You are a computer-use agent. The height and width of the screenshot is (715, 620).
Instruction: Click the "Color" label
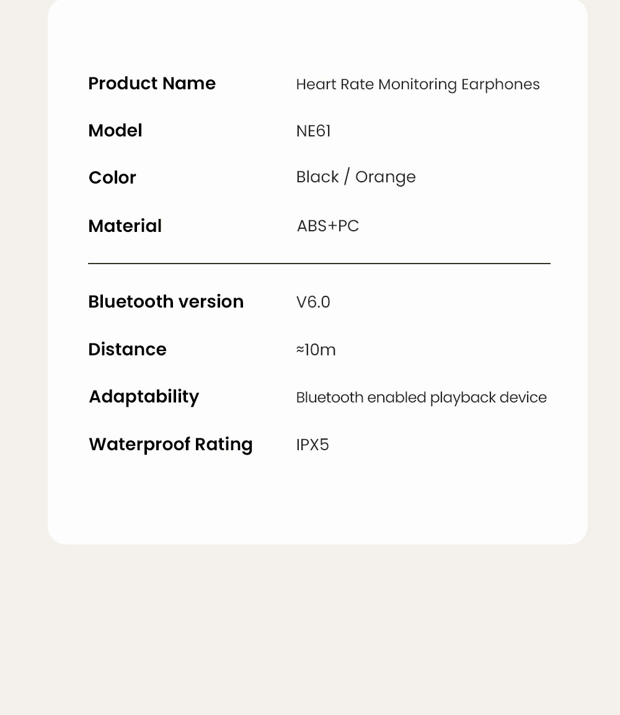click(112, 178)
